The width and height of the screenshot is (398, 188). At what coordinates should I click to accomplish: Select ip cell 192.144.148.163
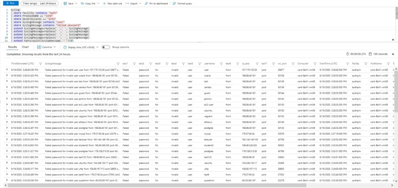[x=250, y=139]
